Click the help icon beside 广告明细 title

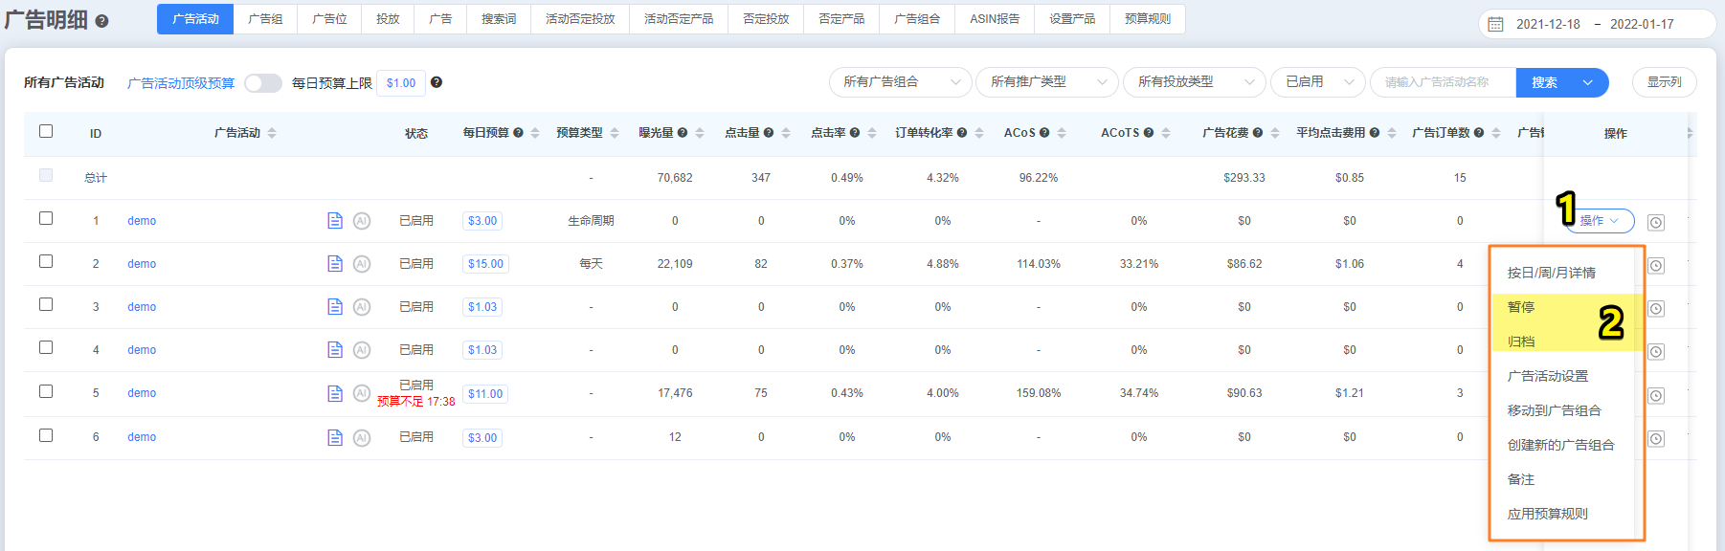(101, 21)
